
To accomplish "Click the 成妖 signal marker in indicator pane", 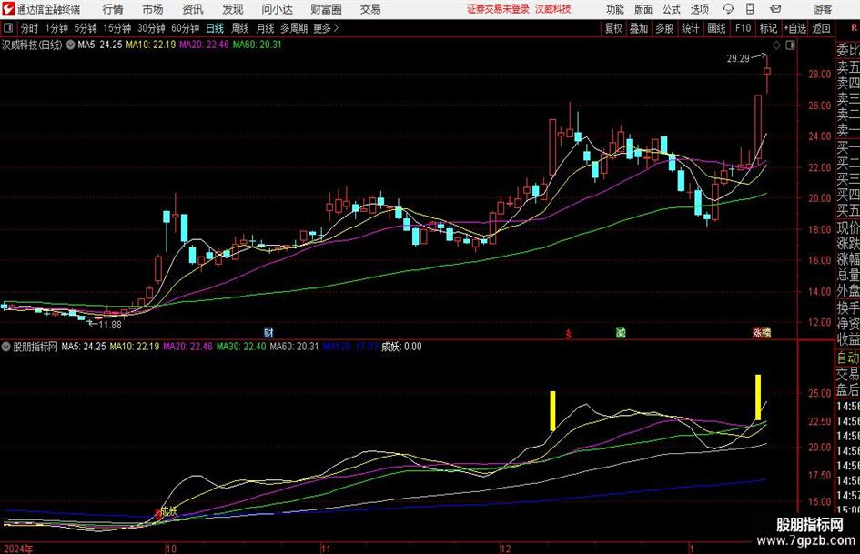I will (x=169, y=511).
